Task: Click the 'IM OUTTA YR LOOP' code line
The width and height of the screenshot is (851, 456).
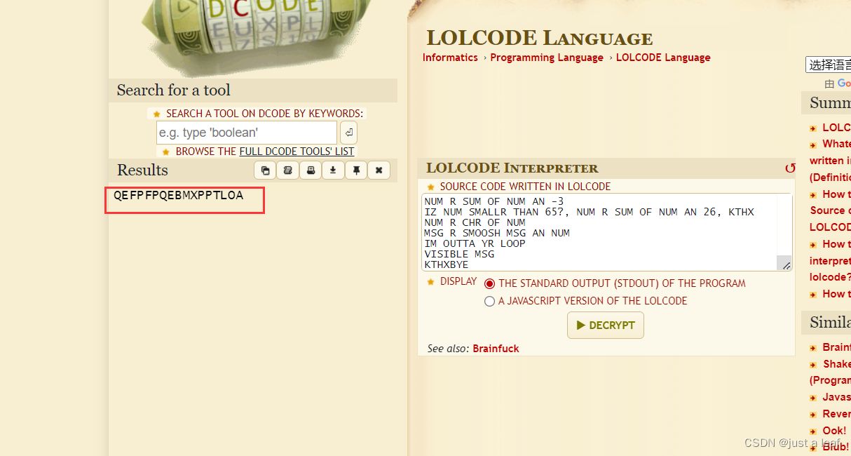Action: coord(475,243)
